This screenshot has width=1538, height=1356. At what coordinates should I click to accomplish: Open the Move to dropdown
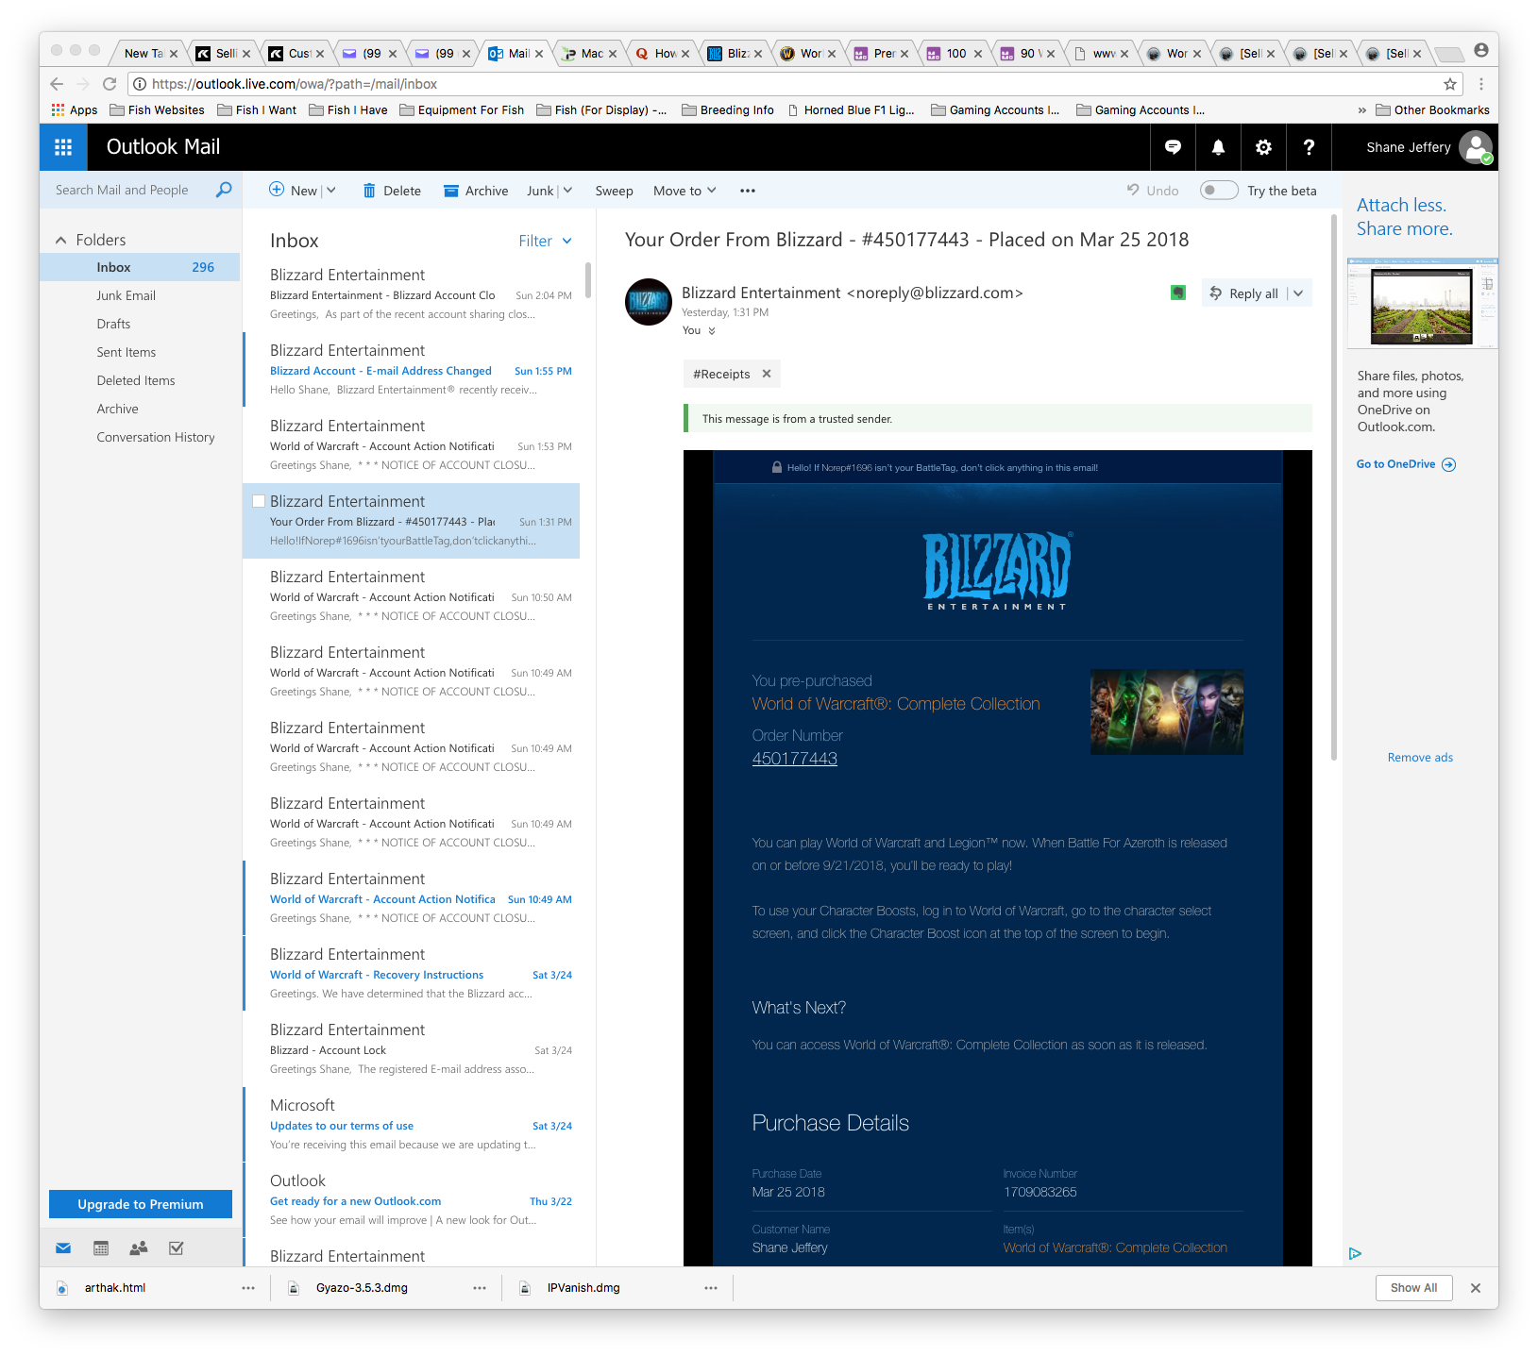(684, 191)
